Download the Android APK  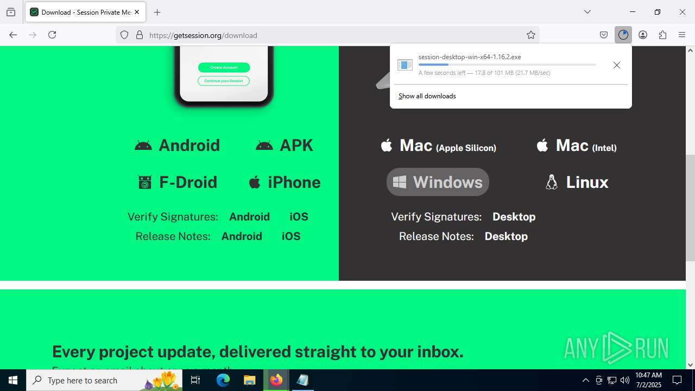point(284,145)
